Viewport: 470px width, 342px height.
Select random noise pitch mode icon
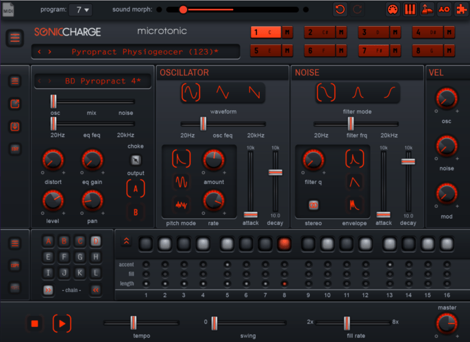[x=181, y=205]
